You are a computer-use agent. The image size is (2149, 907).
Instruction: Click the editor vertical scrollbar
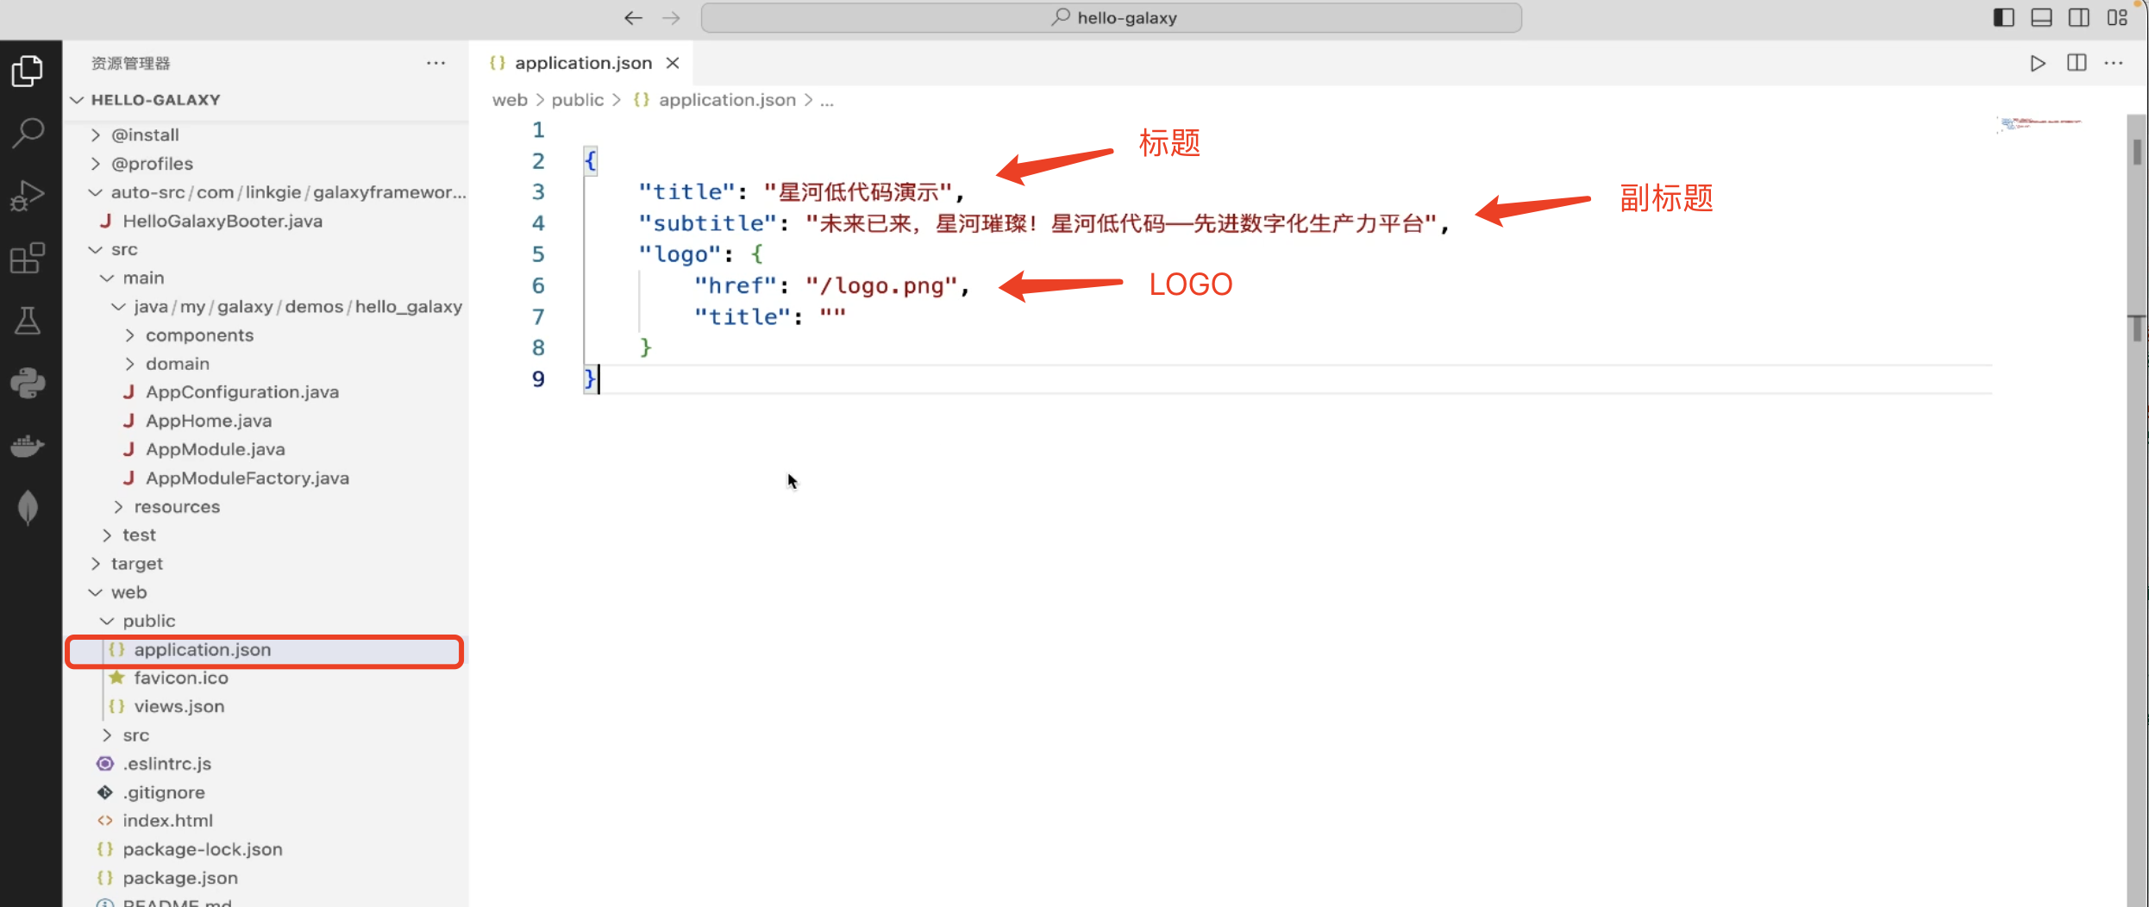click(x=2136, y=509)
